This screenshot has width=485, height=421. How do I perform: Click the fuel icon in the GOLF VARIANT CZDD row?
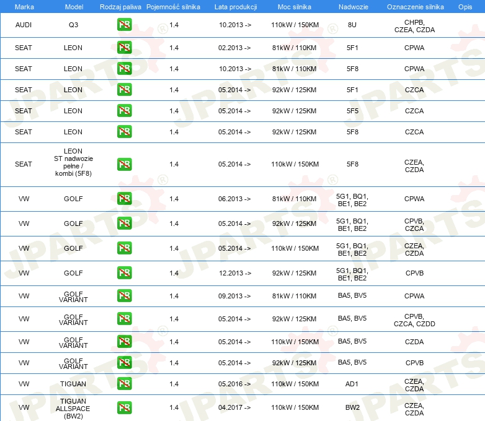pyautogui.click(x=124, y=318)
